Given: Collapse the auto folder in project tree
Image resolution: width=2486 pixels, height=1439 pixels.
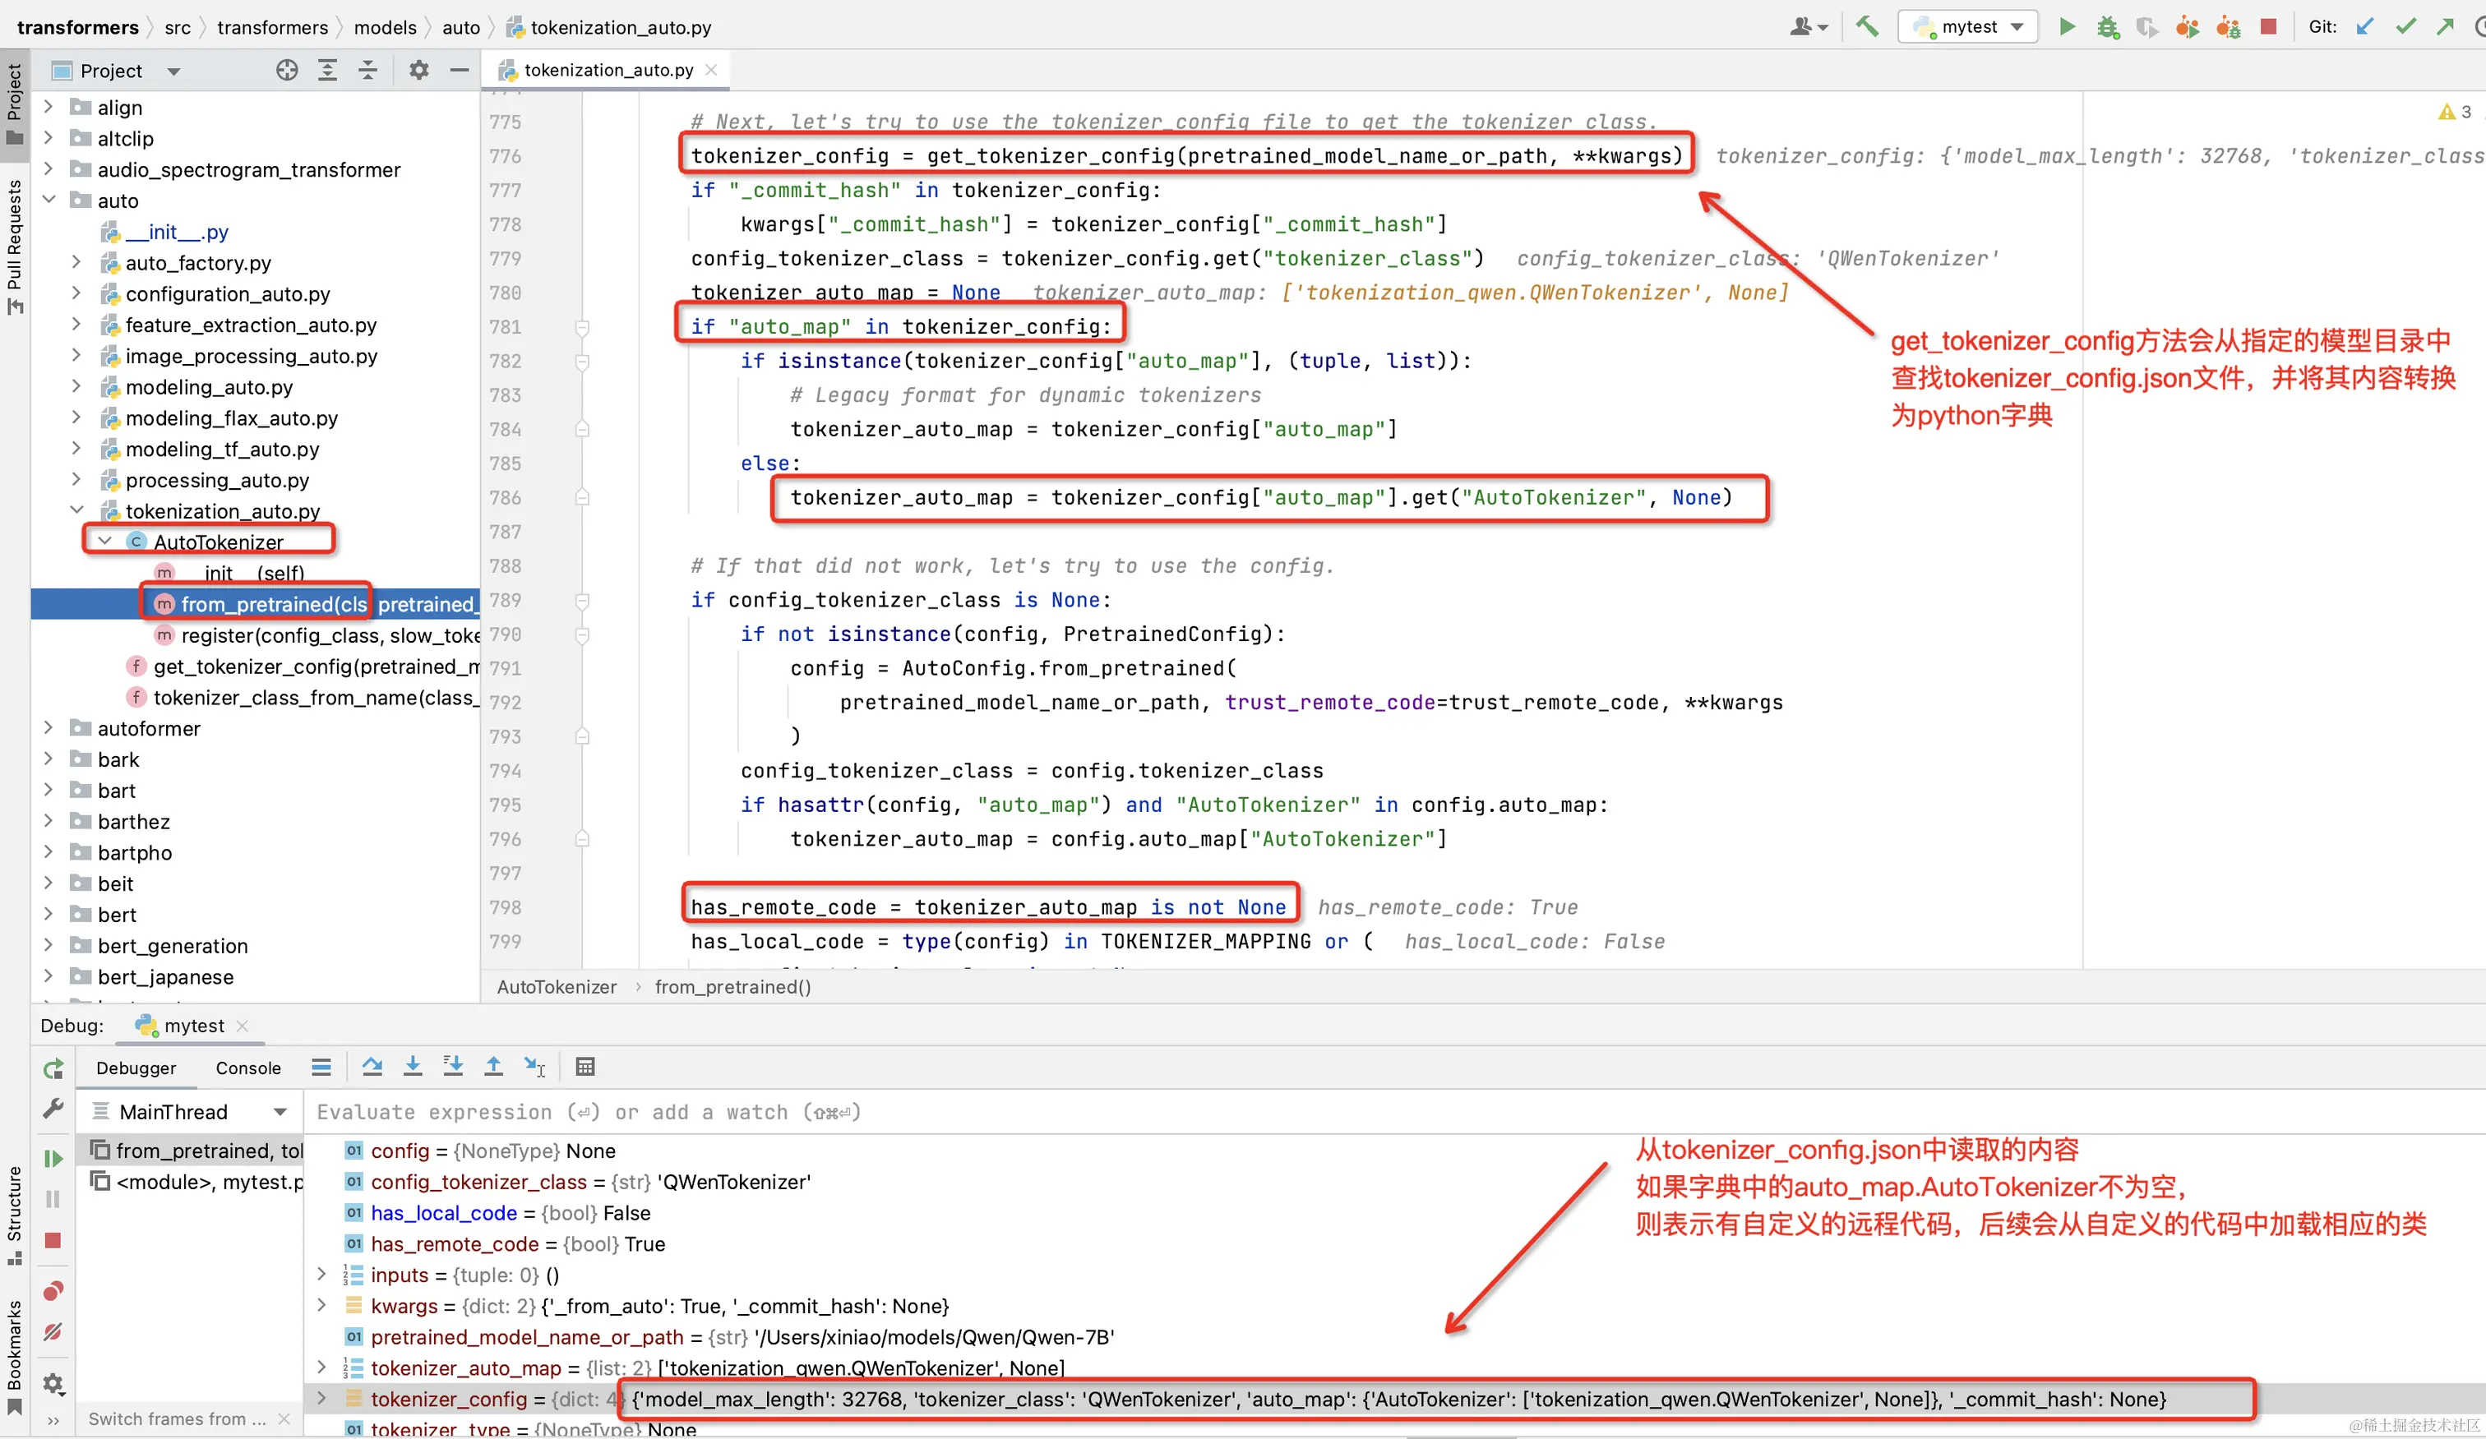Looking at the screenshot, I should 49,201.
